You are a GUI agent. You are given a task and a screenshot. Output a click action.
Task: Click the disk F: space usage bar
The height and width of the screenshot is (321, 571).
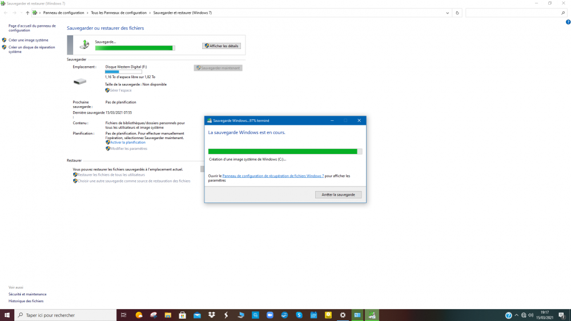(x=123, y=72)
